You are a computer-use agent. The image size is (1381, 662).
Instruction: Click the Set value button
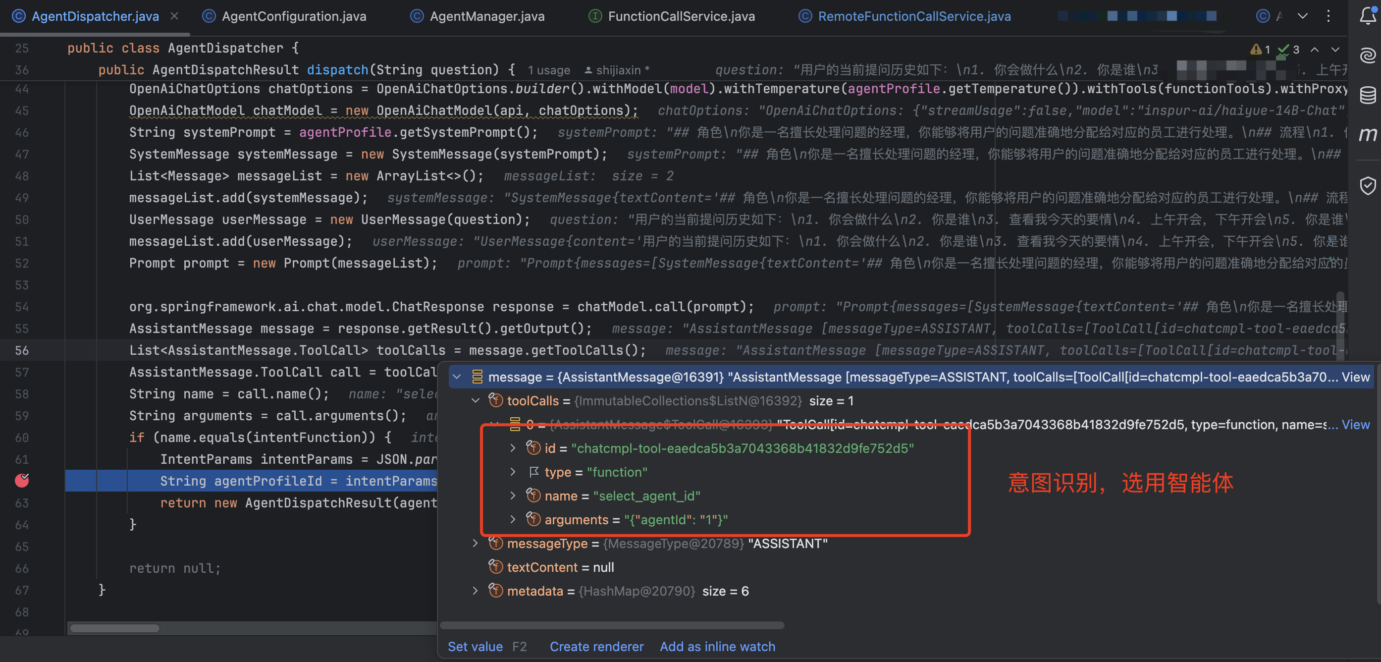click(475, 647)
